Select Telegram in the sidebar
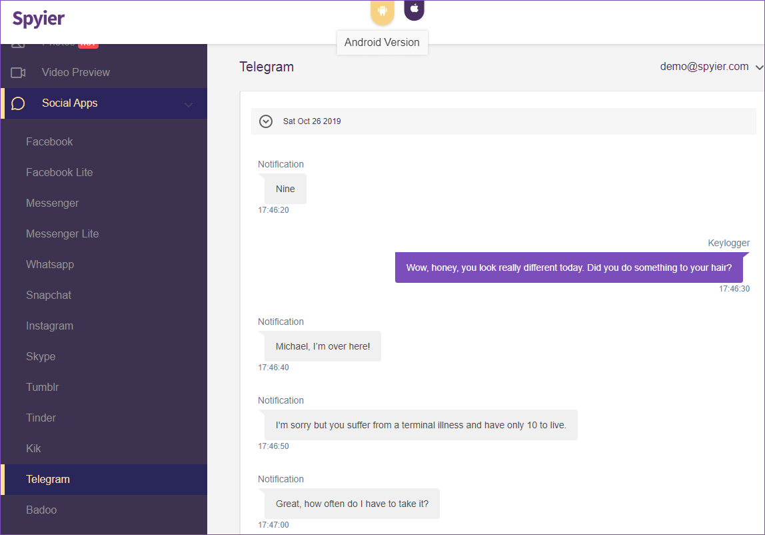765x535 pixels. pyautogui.click(x=47, y=479)
